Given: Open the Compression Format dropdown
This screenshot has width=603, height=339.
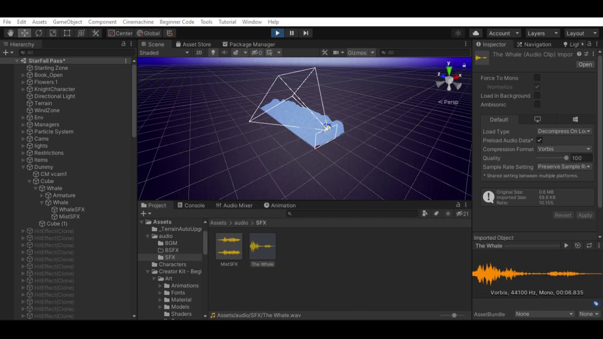Looking at the screenshot, I should coord(564,149).
